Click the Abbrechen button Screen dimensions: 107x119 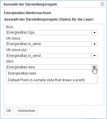(26, 111)
